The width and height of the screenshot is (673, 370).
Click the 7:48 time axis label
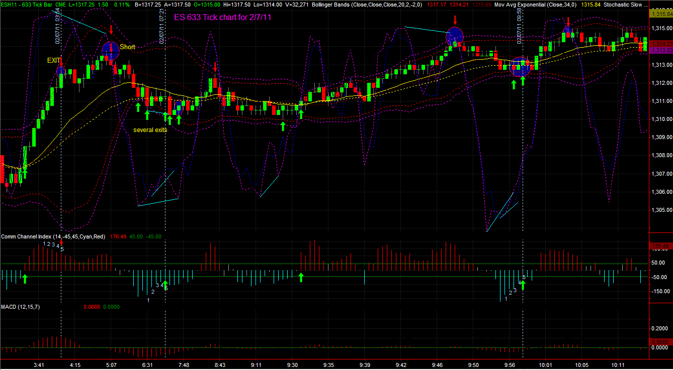(184, 365)
